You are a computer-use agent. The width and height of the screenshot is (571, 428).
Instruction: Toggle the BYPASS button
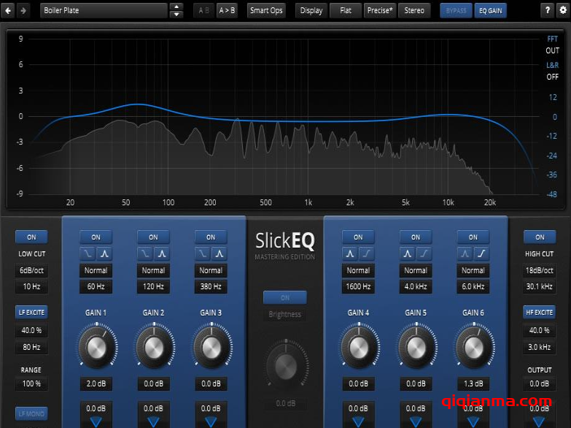pyautogui.click(x=456, y=10)
